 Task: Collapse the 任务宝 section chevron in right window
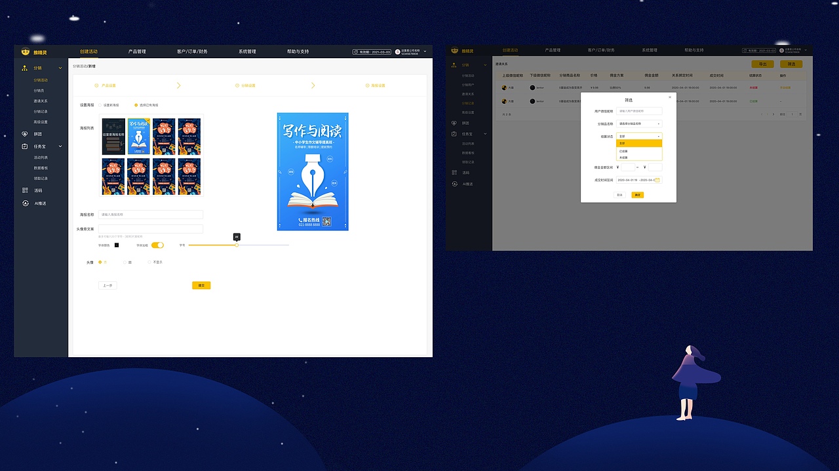click(x=486, y=134)
